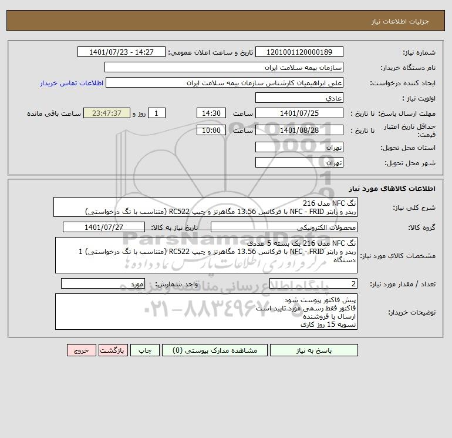Click the بازگشت back button
The width and height of the screenshot is (452, 438).
113,350
